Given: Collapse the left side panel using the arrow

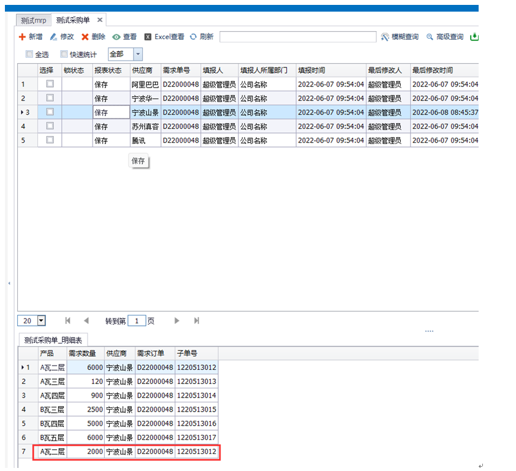Looking at the screenshot, I should pyautogui.click(x=9, y=284).
